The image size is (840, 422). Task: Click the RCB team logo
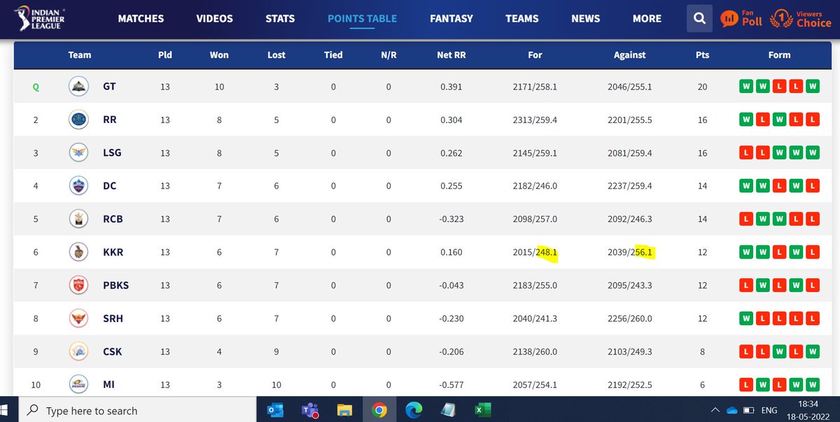78,219
